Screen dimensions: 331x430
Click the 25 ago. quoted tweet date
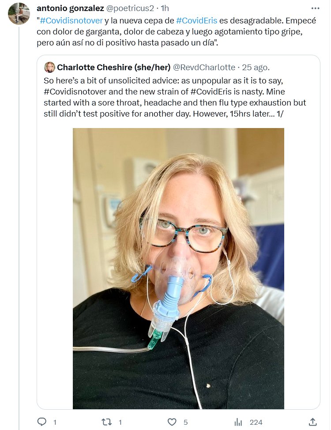point(256,68)
